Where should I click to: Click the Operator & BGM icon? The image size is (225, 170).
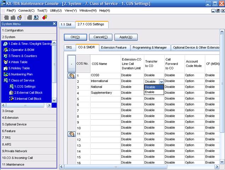point(6,50)
